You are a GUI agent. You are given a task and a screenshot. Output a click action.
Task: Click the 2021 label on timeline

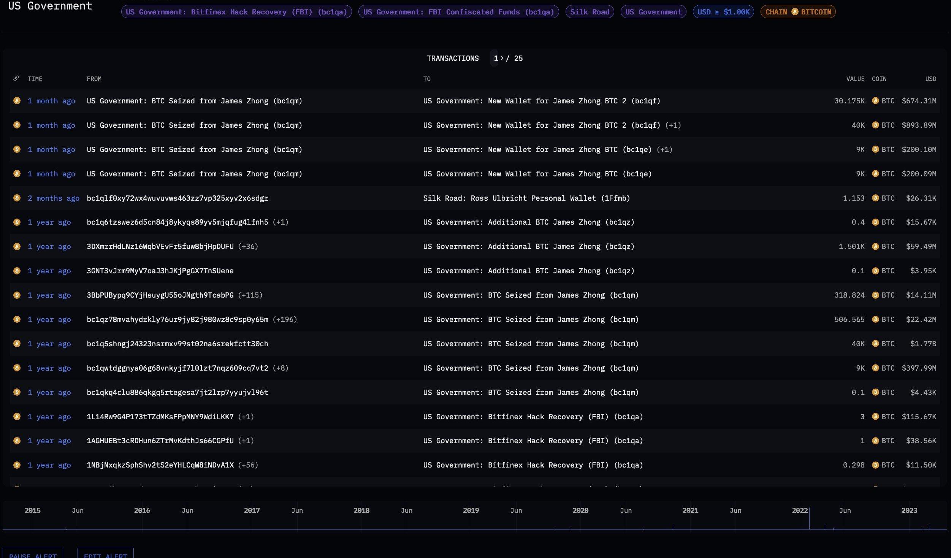tap(690, 510)
